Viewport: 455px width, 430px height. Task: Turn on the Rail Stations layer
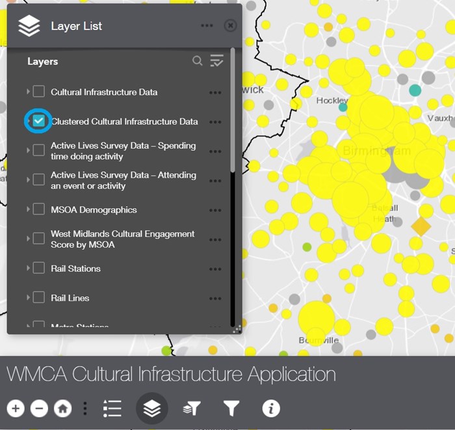[x=39, y=268]
